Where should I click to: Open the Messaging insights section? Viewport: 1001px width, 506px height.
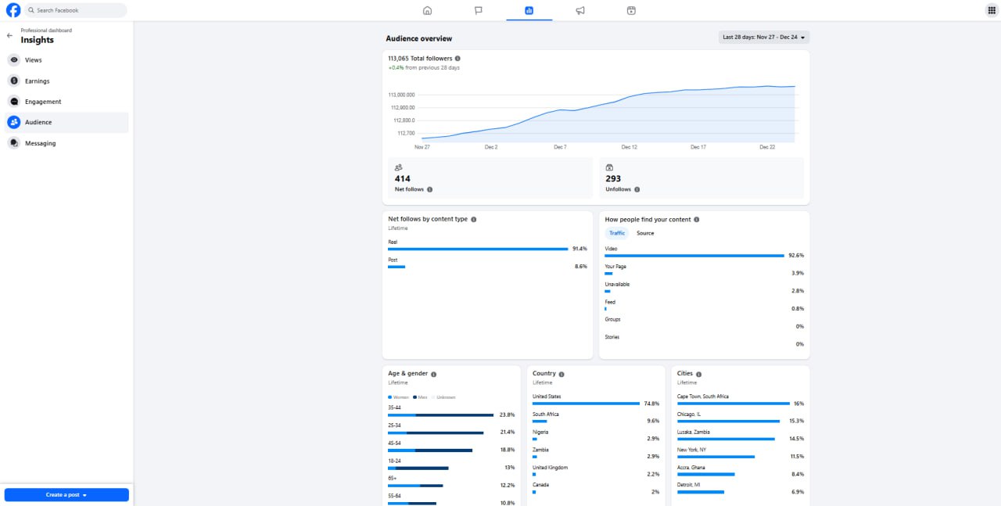40,143
